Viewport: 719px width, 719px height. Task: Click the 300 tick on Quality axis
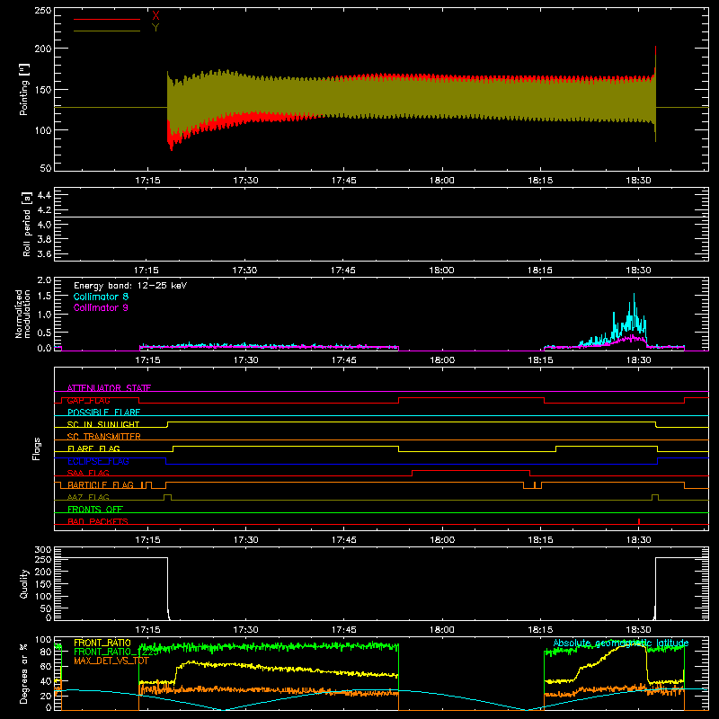[x=43, y=550]
